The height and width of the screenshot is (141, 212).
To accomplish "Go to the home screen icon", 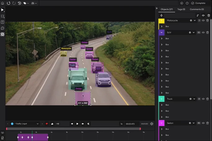I will [2, 3].
